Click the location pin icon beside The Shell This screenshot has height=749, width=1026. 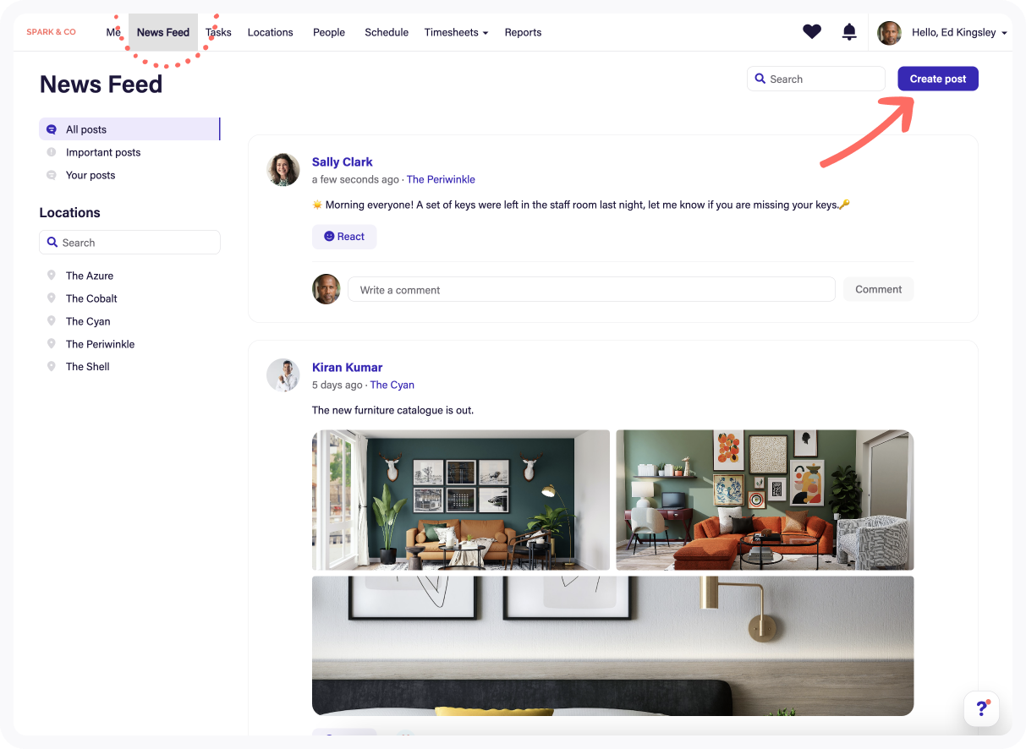click(52, 366)
